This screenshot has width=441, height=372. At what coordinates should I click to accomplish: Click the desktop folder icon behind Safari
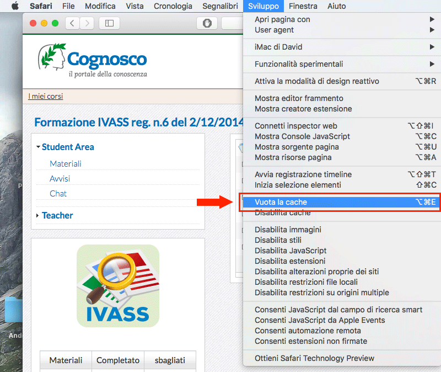(13, 310)
